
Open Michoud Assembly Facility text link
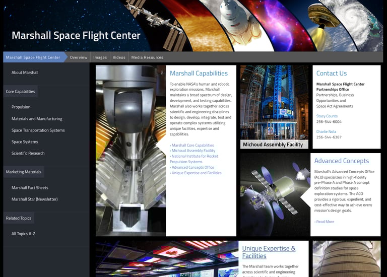192,151
